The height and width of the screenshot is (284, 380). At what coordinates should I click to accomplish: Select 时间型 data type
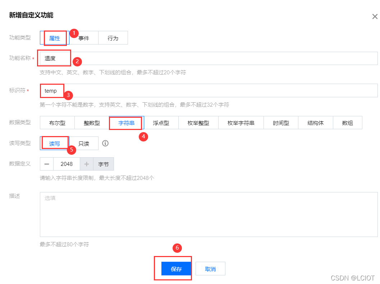(x=281, y=122)
